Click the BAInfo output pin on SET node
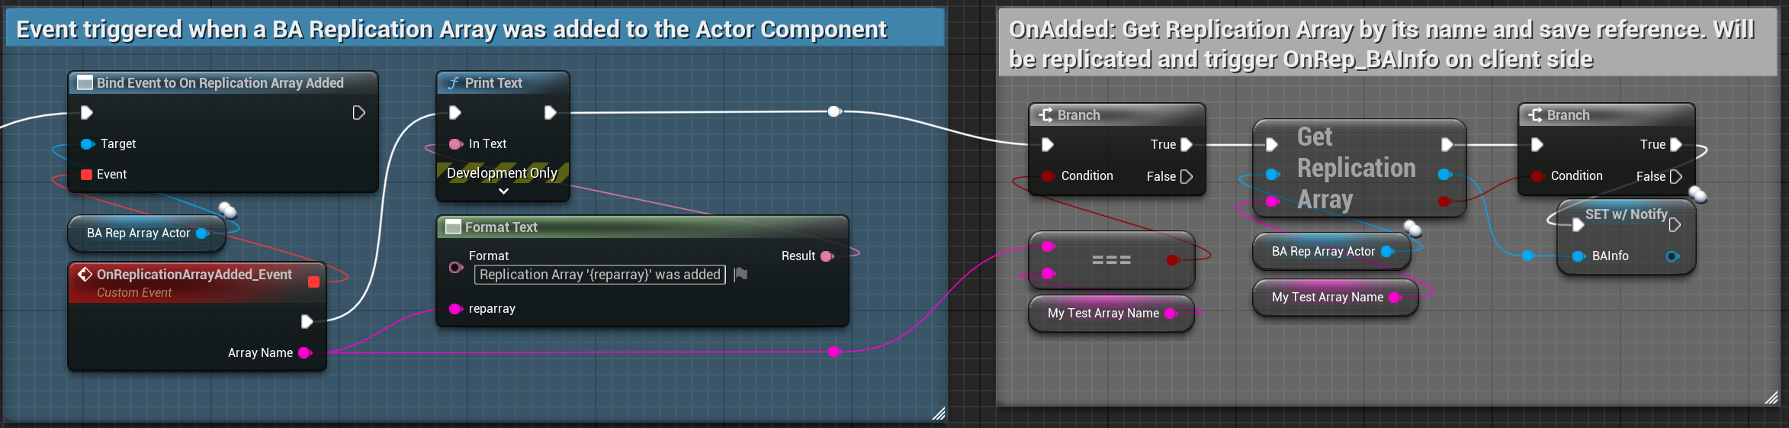The height and width of the screenshot is (428, 1789). tap(1673, 256)
